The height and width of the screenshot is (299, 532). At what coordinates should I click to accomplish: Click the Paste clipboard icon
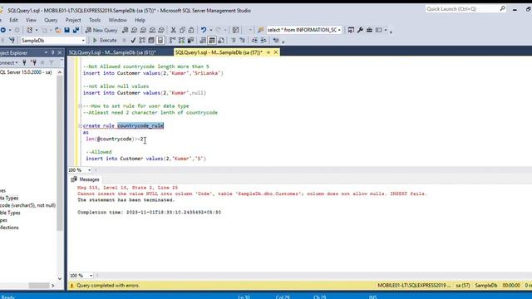[x=191, y=30]
